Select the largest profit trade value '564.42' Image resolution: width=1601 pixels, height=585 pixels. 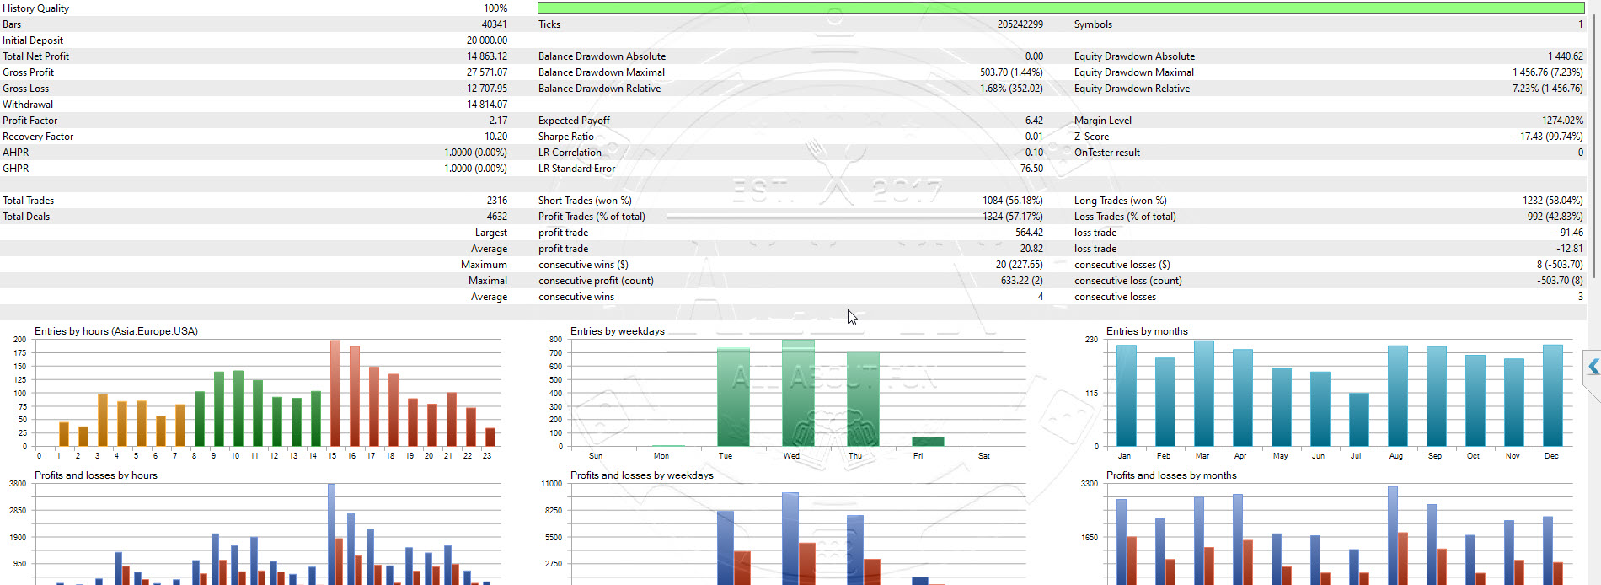(1030, 233)
